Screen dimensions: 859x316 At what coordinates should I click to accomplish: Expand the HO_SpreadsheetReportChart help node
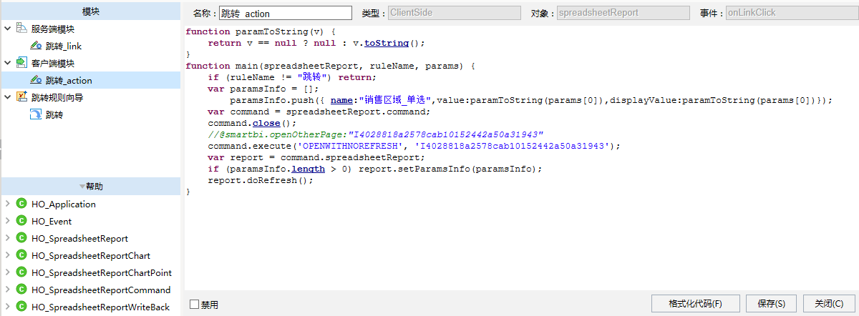click(x=7, y=255)
